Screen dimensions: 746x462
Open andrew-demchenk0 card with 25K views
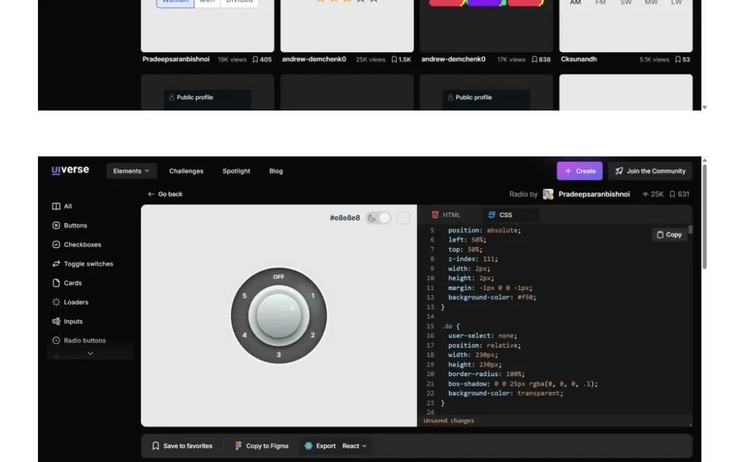click(347, 26)
